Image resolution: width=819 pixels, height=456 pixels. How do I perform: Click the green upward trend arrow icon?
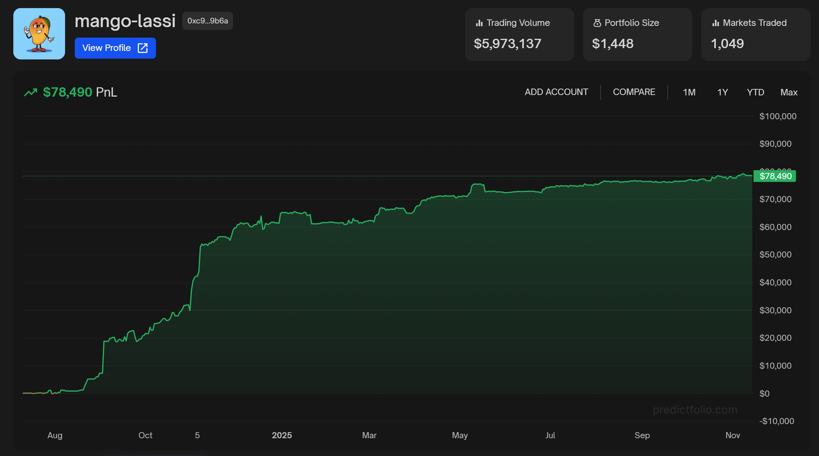click(31, 93)
